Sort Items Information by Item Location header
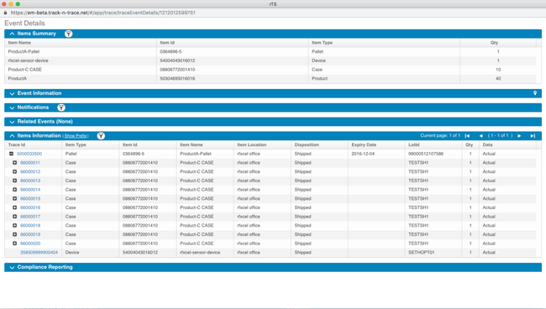 252,144
